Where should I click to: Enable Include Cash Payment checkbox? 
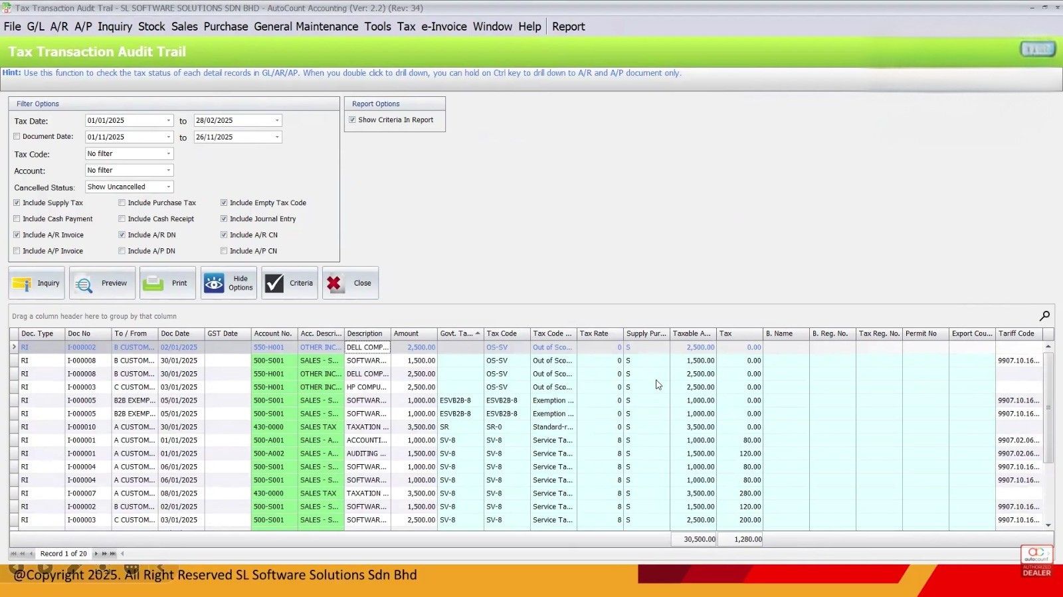(17, 218)
